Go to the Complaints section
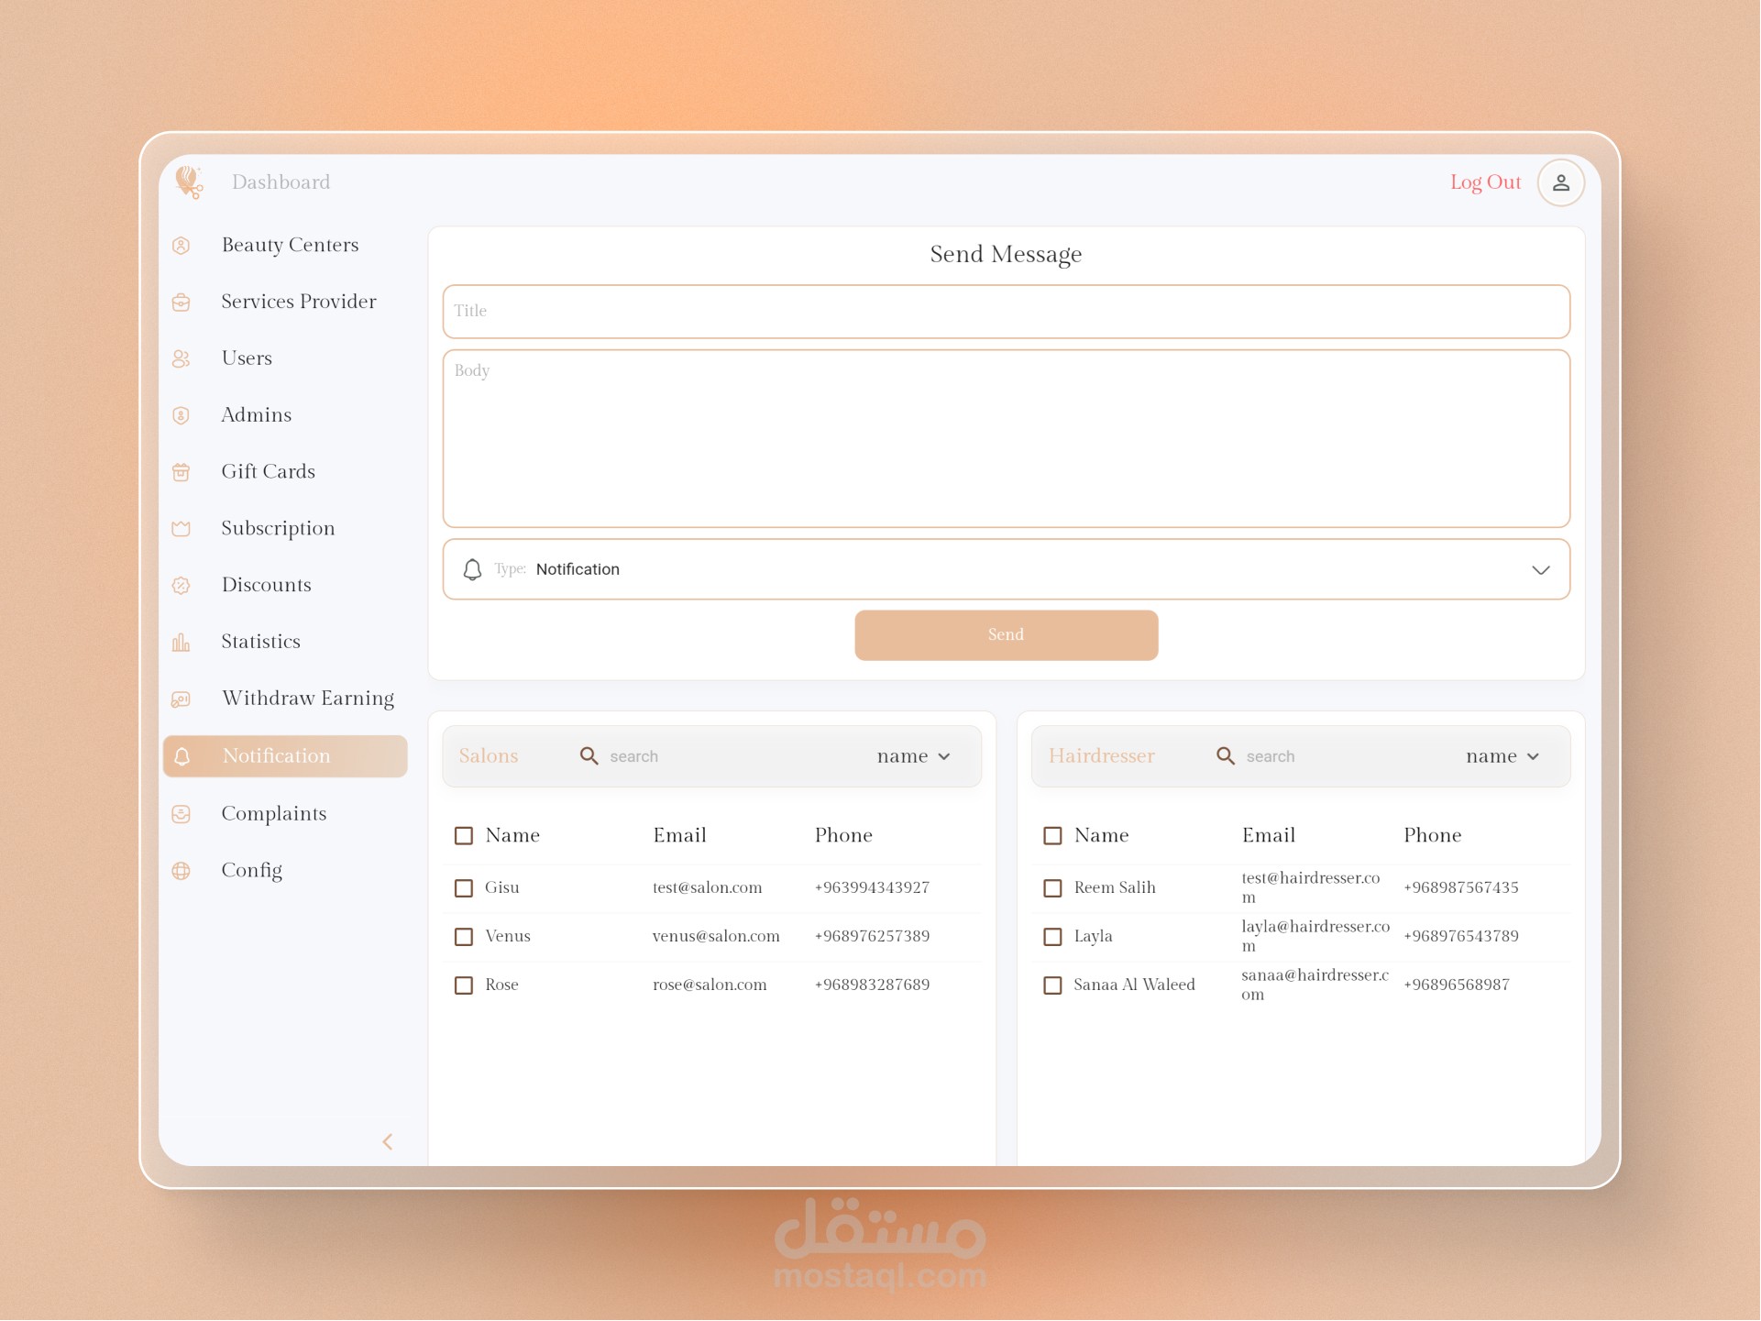The height and width of the screenshot is (1321, 1761). click(273, 814)
